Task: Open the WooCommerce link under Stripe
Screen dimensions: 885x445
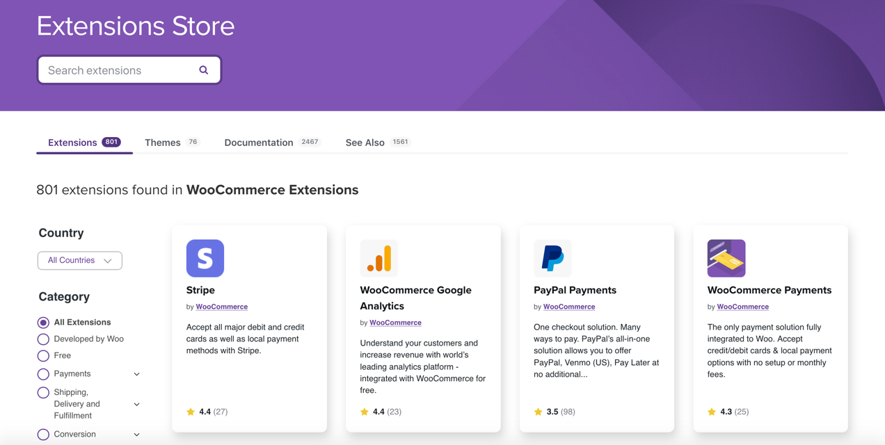Action: tap(221, 307)
